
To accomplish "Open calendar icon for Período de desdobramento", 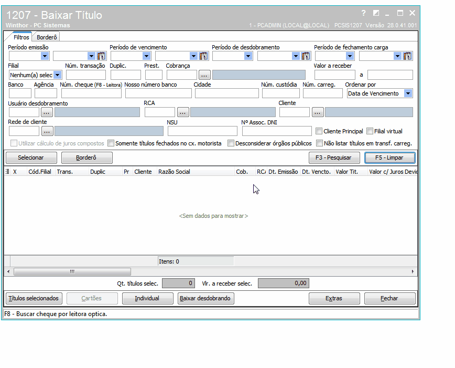I will pyautogui.click(x=306, y=56).
